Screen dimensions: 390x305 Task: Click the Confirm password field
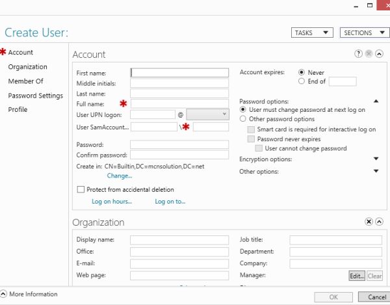click(179, 155)
